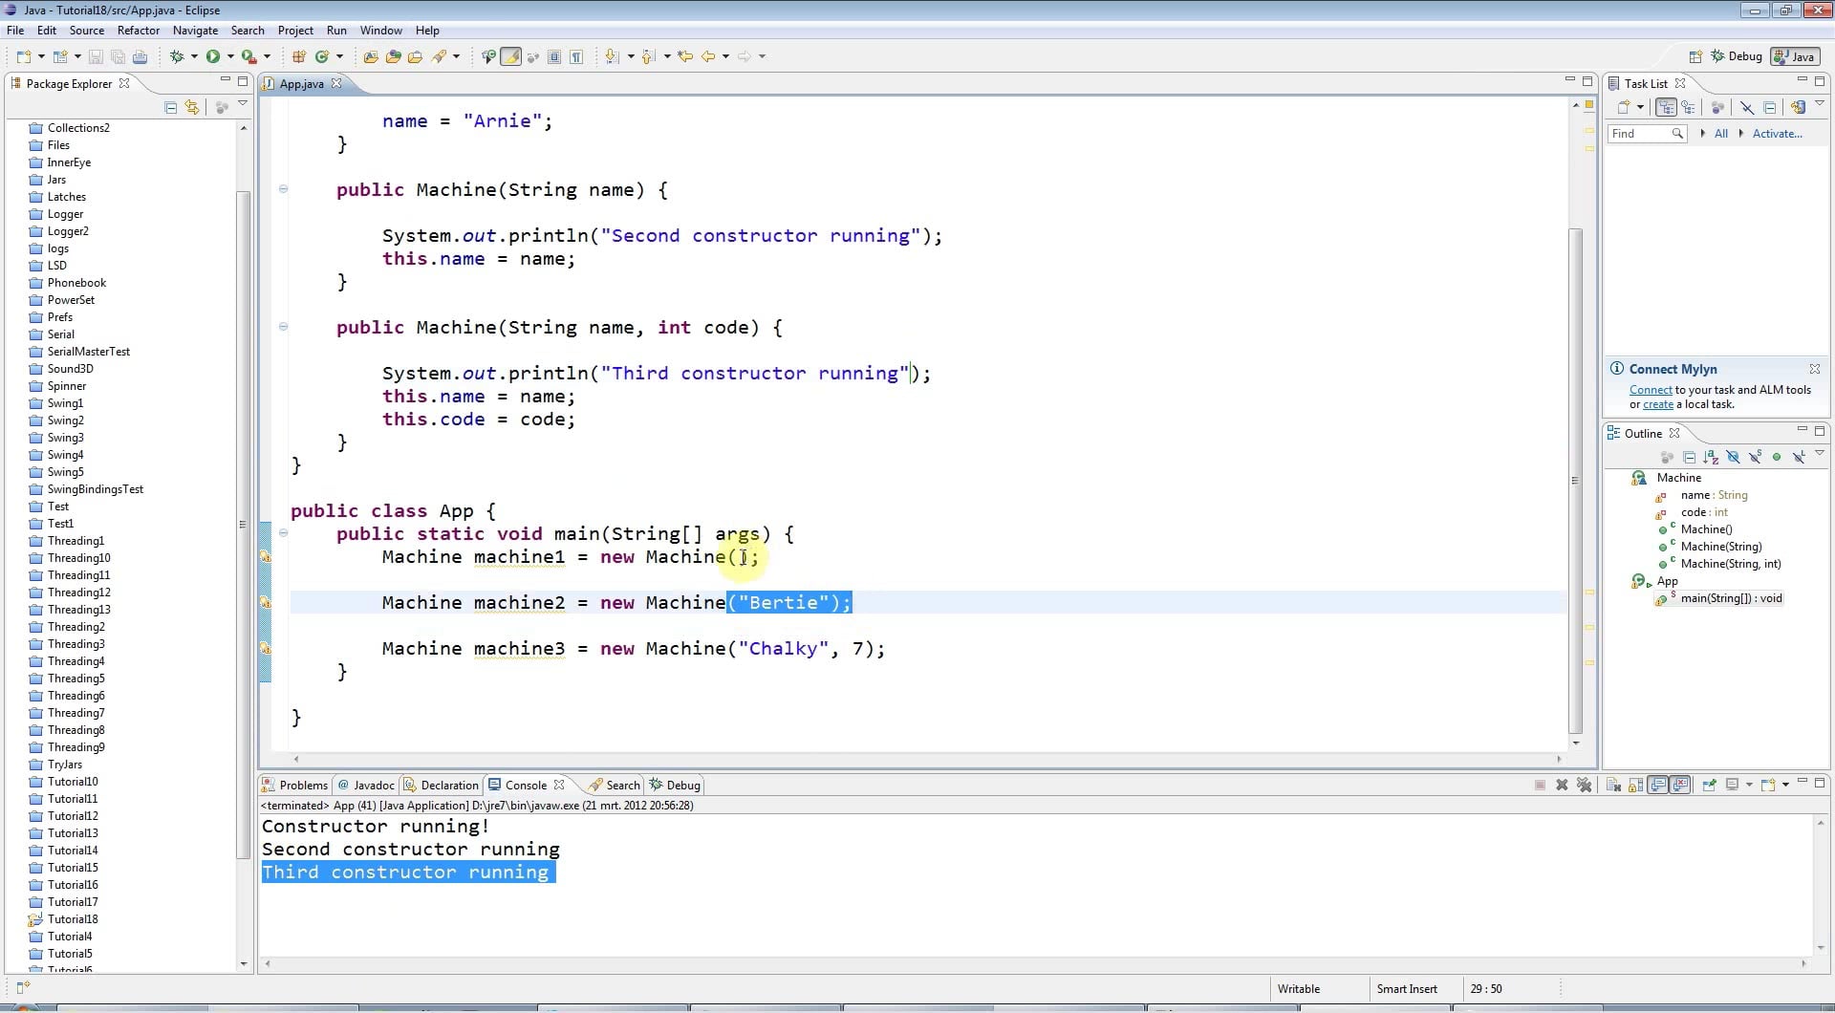
Task: Click Synchronize Changed icon in Task List
Action: tap(1799, 107)
